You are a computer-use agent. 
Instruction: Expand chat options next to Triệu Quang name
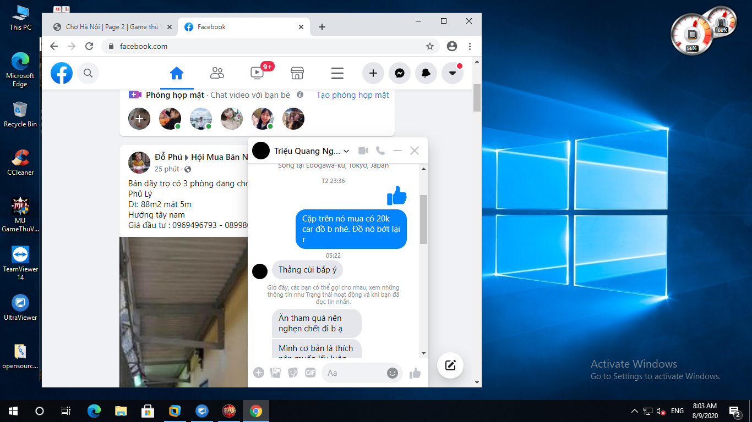point(346,151)
